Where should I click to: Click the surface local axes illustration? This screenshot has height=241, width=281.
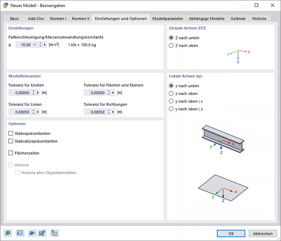pyautogui.click(x=223, y=188)
